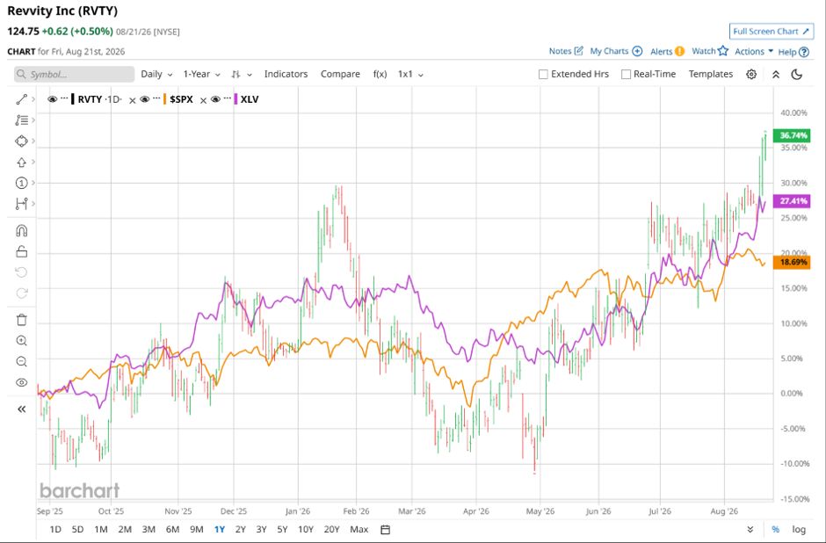826x543 pixels.
Task: Hide the RVTY series eye icon
Action: coord(52,99)
